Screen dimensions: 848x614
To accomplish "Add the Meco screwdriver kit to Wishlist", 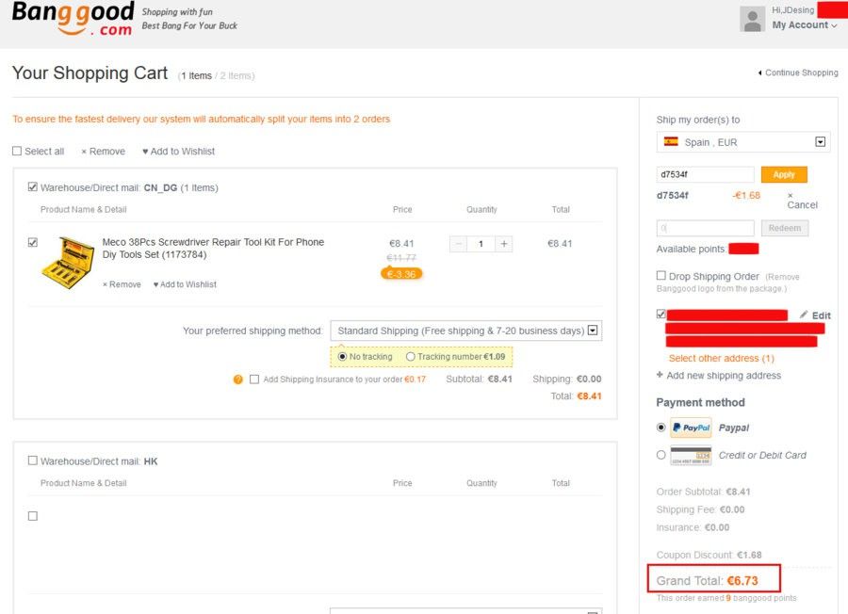I will point(185,284).
